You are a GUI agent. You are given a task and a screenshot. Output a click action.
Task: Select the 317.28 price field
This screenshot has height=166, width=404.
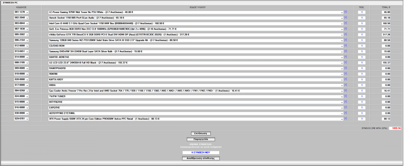click(x=386, y=35)
